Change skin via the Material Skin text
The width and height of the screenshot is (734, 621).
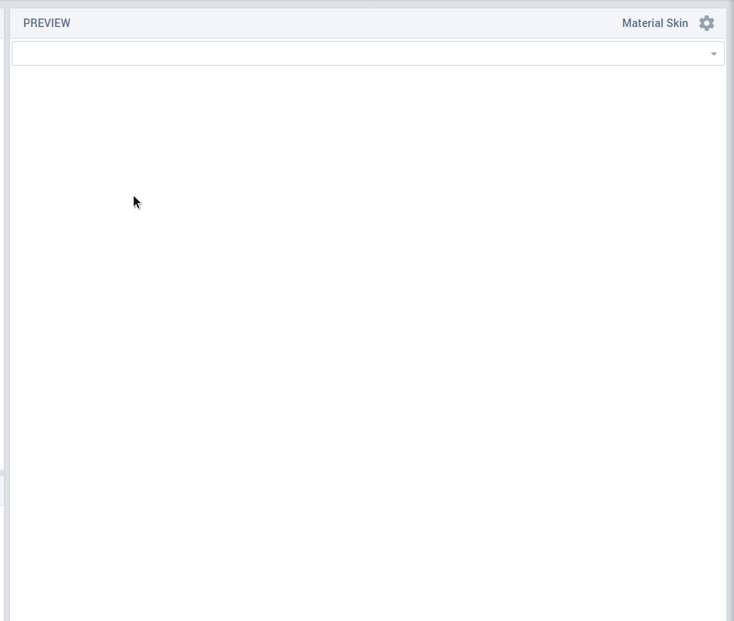click(x=654, y=23)
